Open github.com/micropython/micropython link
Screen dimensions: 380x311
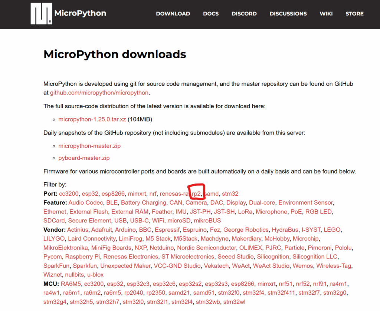click(99, 93)
